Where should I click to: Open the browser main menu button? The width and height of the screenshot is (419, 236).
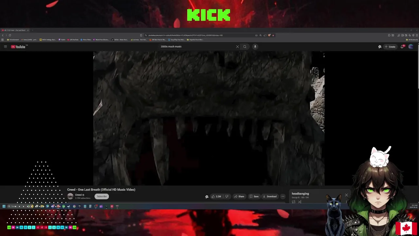click(x=417, y=35)
